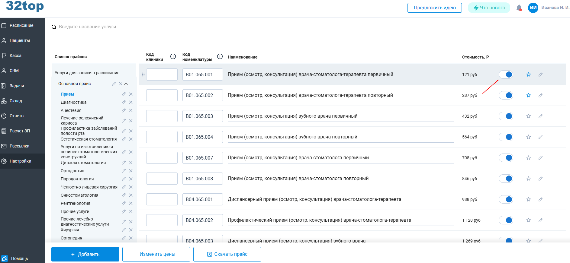Edit the Анестезия category name

pos(124,110)
